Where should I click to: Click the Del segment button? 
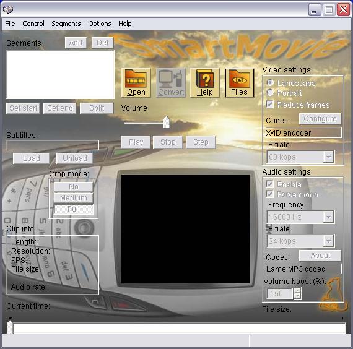pos(102,43)
